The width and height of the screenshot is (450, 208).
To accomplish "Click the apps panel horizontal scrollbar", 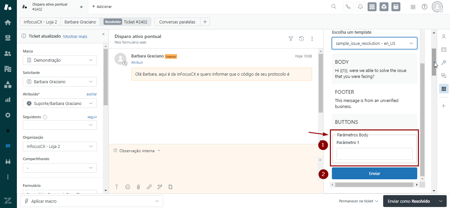I will pyautogui.click(x=374, y=185).
